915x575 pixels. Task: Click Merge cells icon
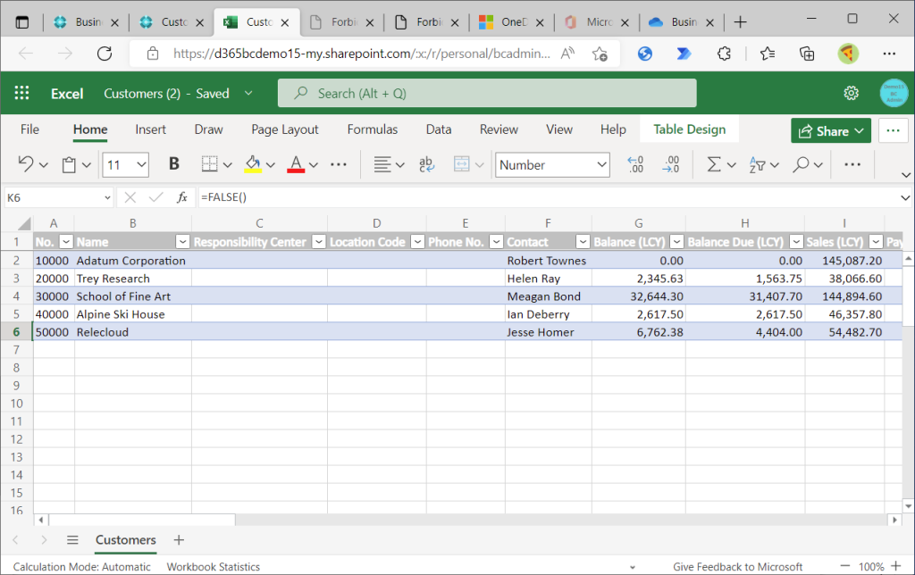[x=462, y=164]
